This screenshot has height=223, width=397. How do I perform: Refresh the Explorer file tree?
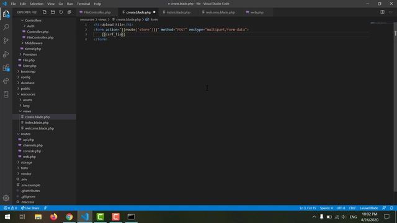[x=61, y=12]
